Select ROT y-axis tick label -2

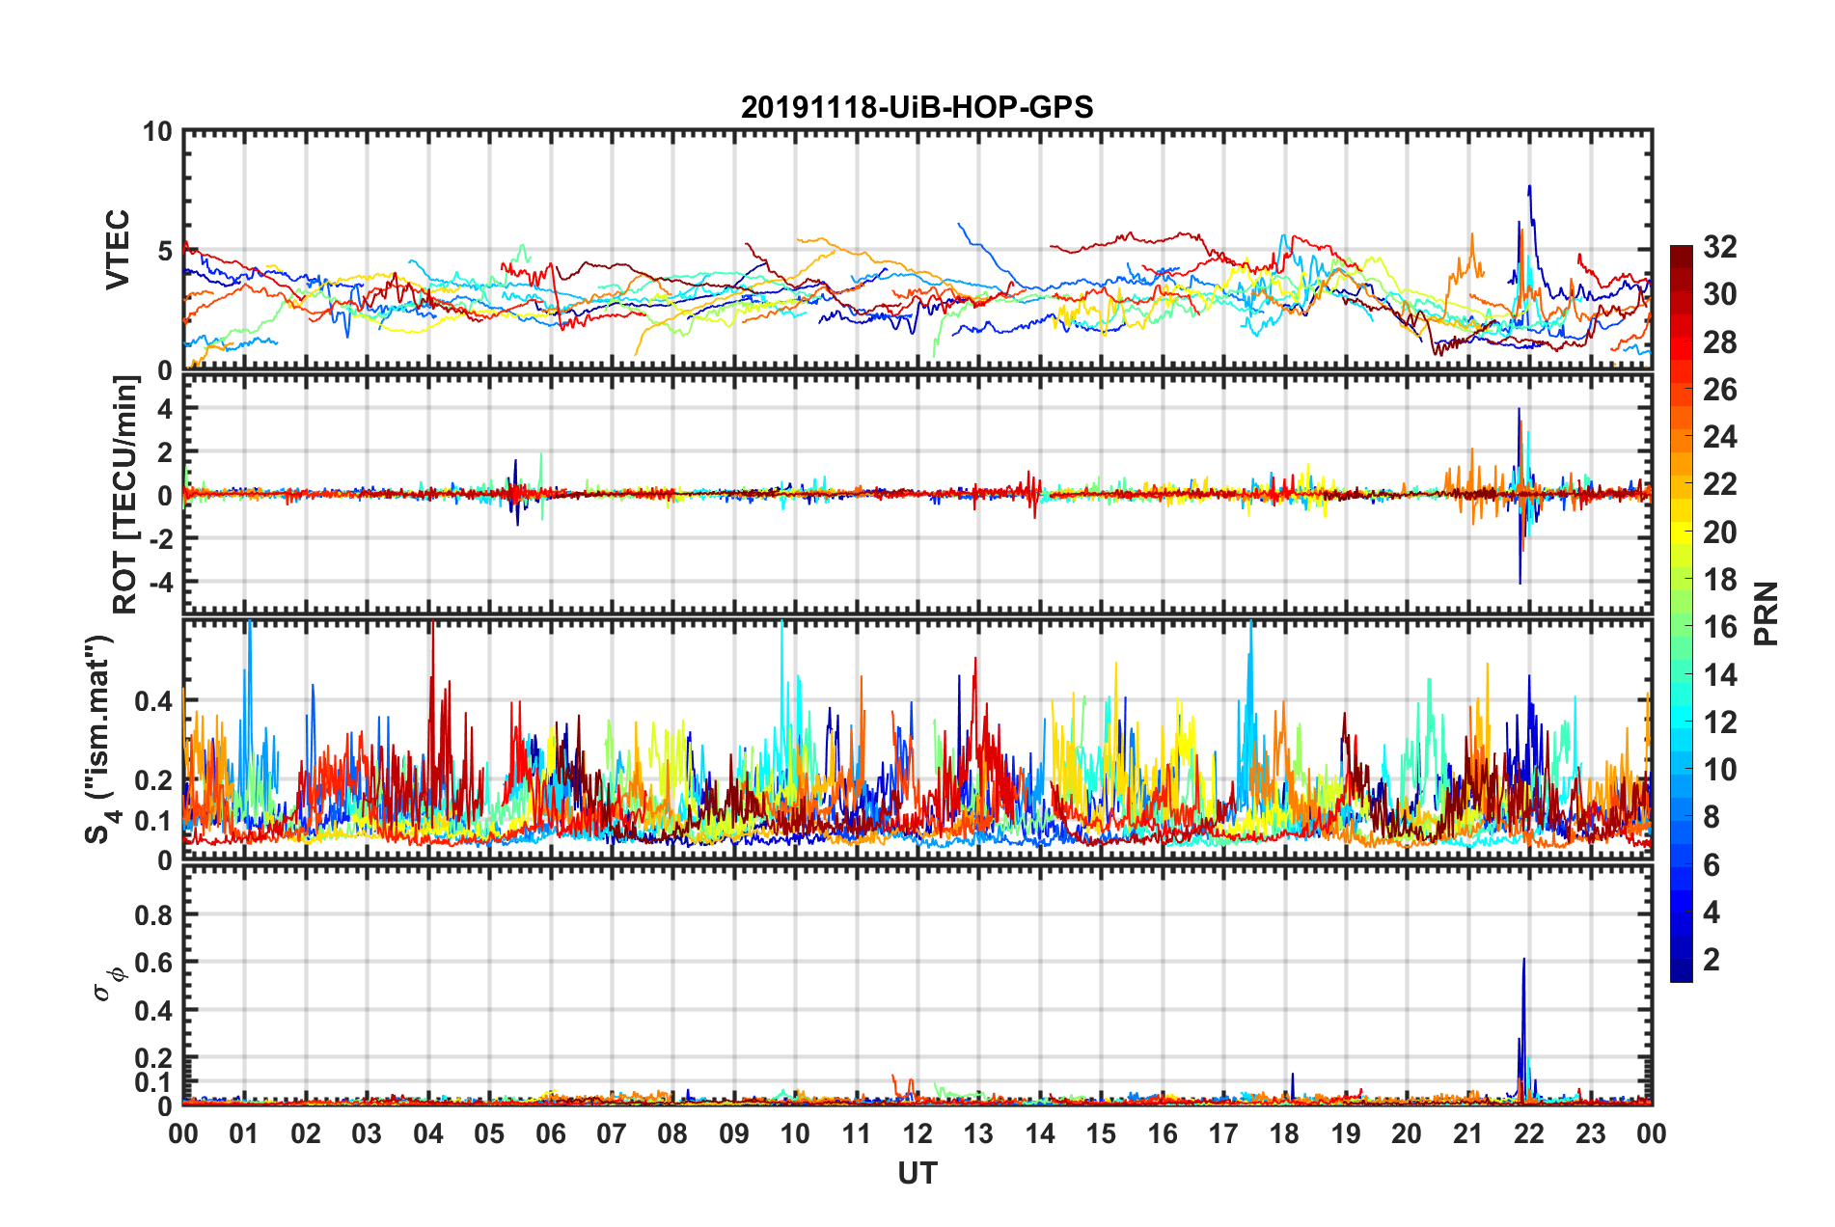coord(160,539)
